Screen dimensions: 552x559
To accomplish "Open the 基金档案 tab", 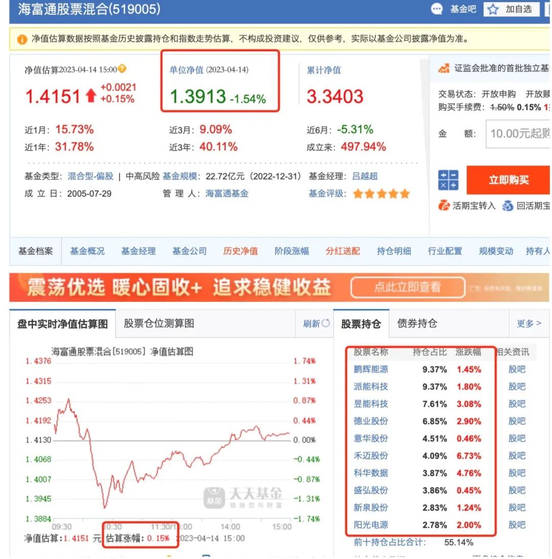I will [x=35, y=251].
